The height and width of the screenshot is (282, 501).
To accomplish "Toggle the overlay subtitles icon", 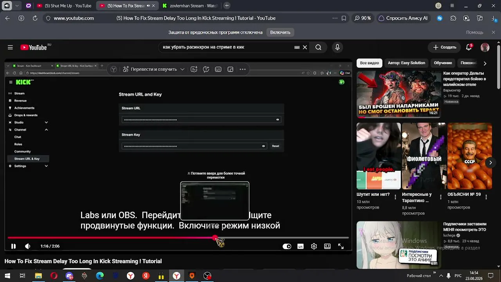I will [218, 69].
